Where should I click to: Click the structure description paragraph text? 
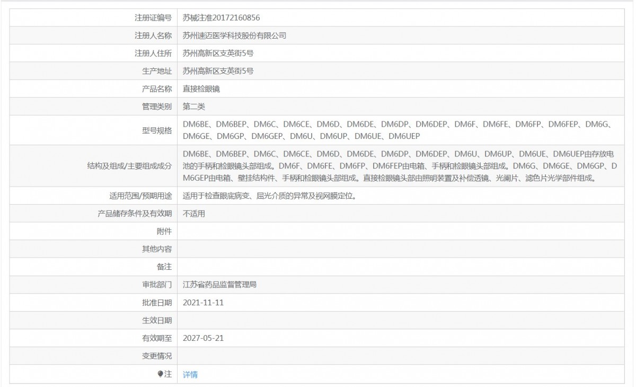coord(400,166)
